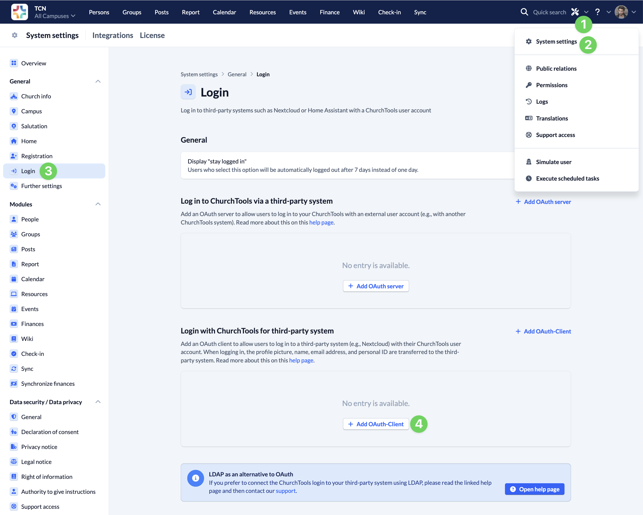Go to System settings breadcrumb
643x515 pixels.
pos(199,74)
